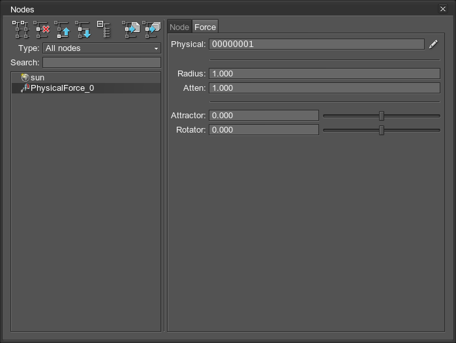Click the Radius value field
This screenshot has width=456, height=343.
tap(324, 74)
